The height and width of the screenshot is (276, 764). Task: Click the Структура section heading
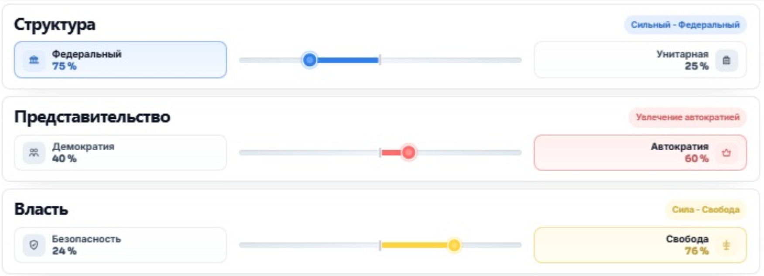click(x=55, y=24)
